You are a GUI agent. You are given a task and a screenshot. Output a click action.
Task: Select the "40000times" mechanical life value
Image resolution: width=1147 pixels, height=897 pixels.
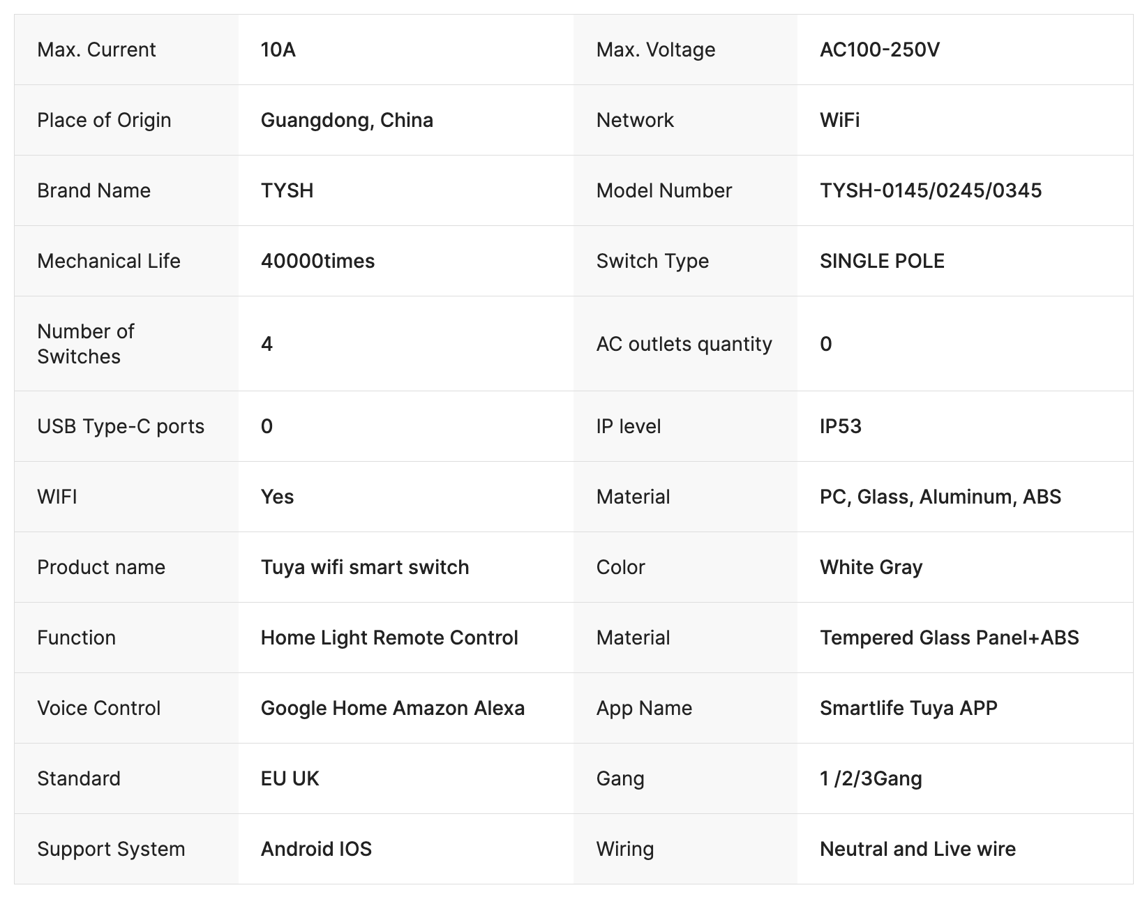317,261
